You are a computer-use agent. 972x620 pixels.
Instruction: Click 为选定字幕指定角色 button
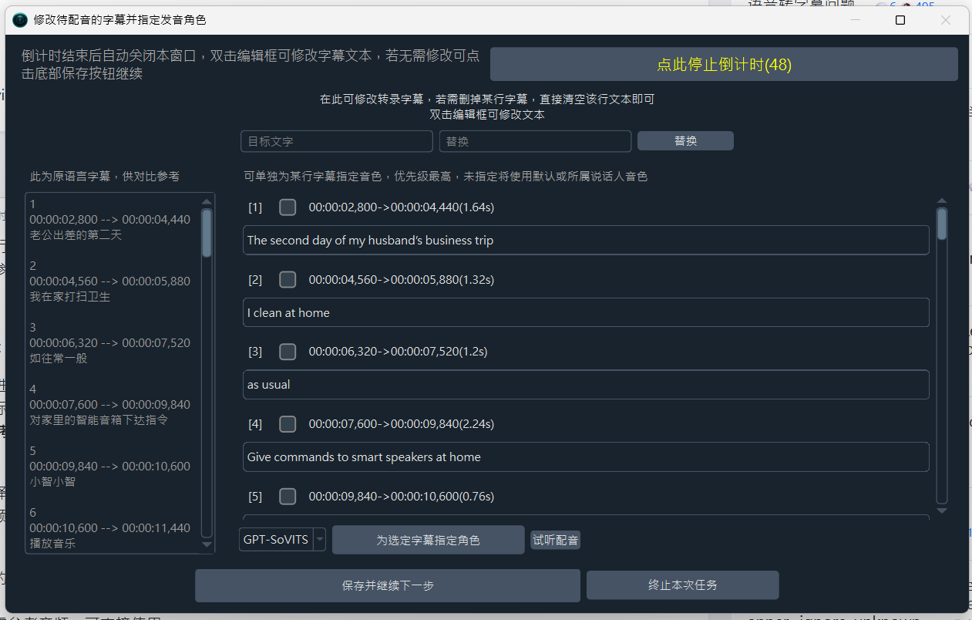(x=428, y=540)
